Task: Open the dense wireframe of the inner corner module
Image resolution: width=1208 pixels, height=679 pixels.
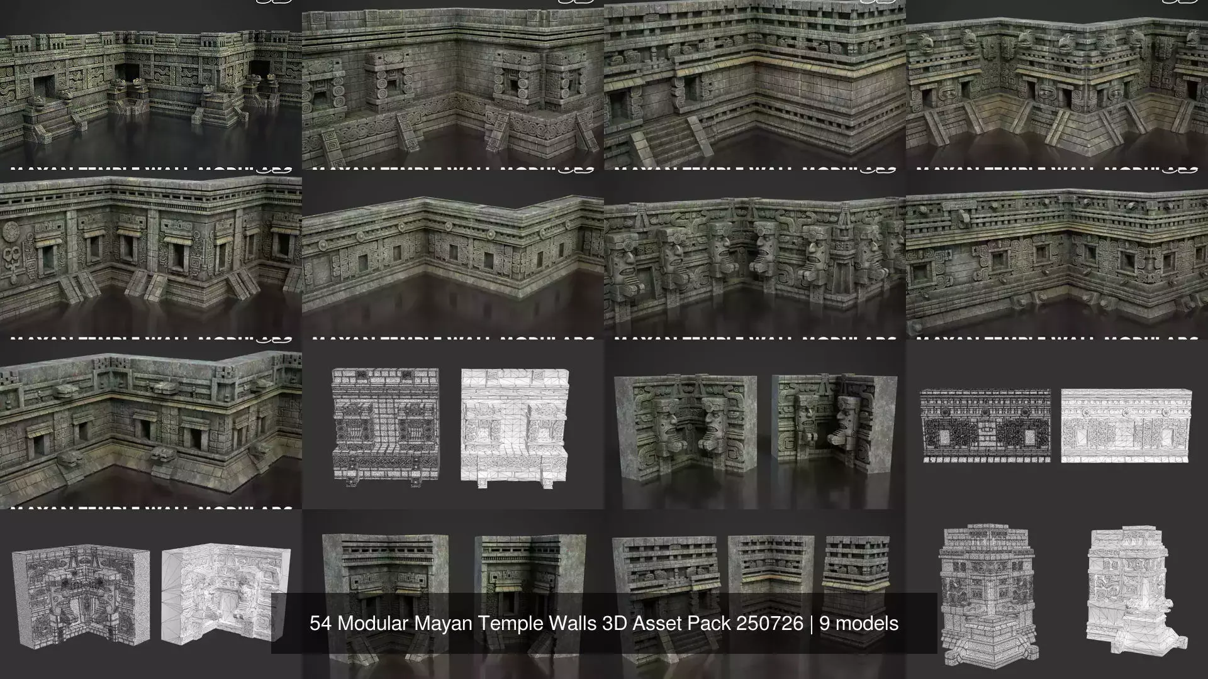Action: pyautogui.click(x=81, y=596)
